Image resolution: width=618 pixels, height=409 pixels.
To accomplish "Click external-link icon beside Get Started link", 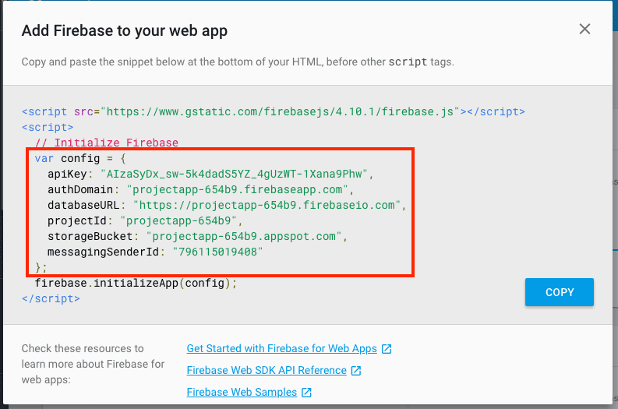I will click(x=387, y=349).
